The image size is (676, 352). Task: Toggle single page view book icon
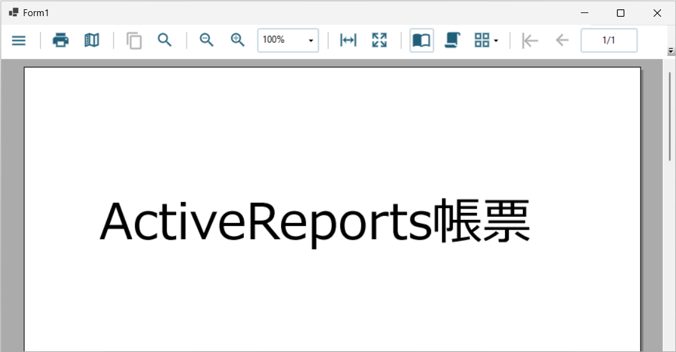pos(421,40)
